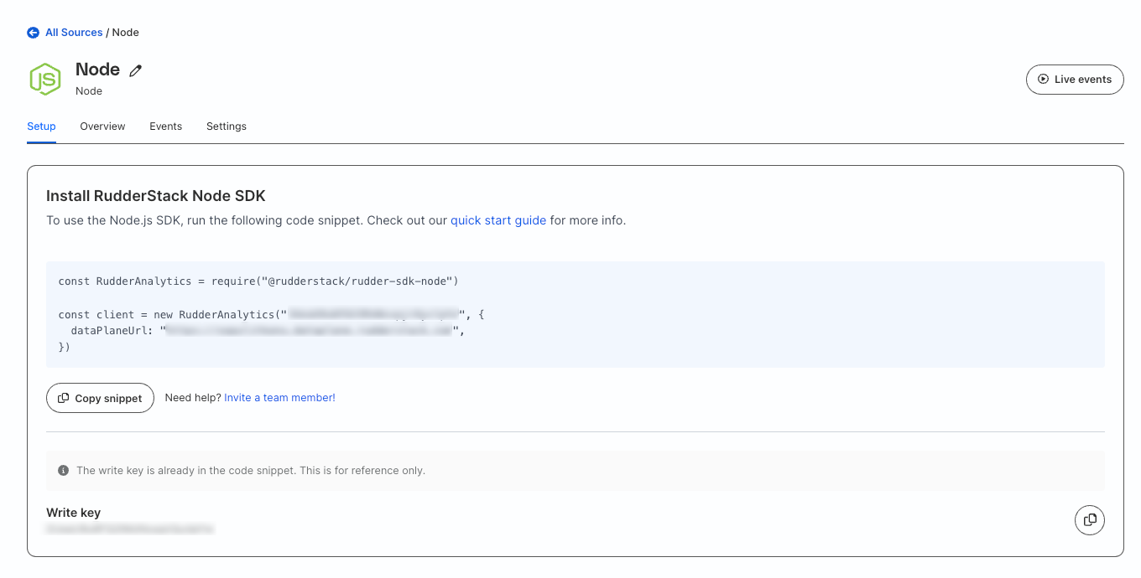Click the info icon in the write key notice

click(63, 471)
